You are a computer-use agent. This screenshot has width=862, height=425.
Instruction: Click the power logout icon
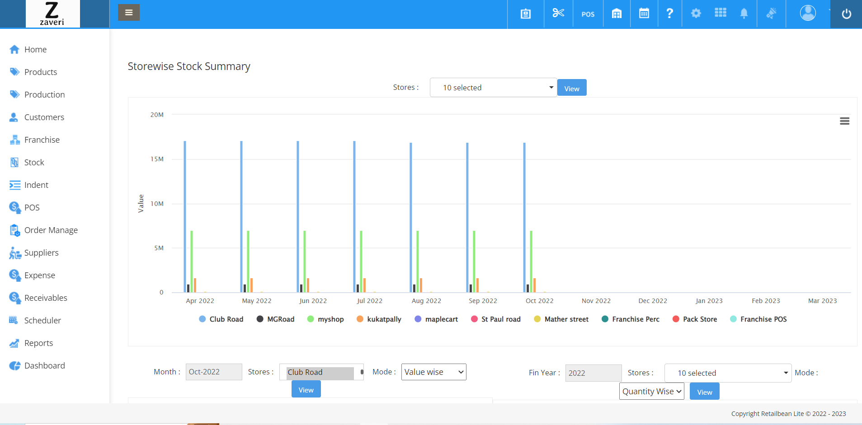[x=847, y=14]
